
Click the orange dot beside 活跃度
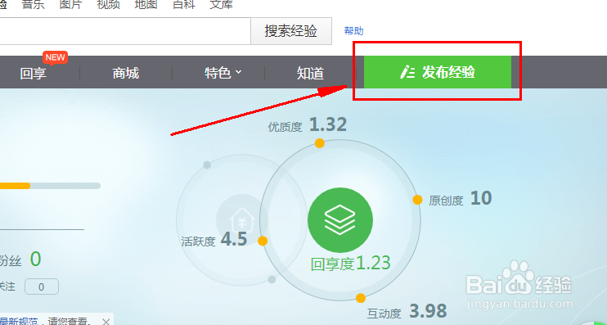point(263,241)
